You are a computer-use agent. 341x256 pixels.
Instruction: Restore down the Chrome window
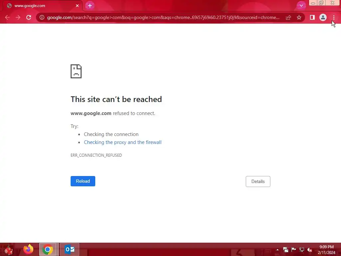click(321, 3)
